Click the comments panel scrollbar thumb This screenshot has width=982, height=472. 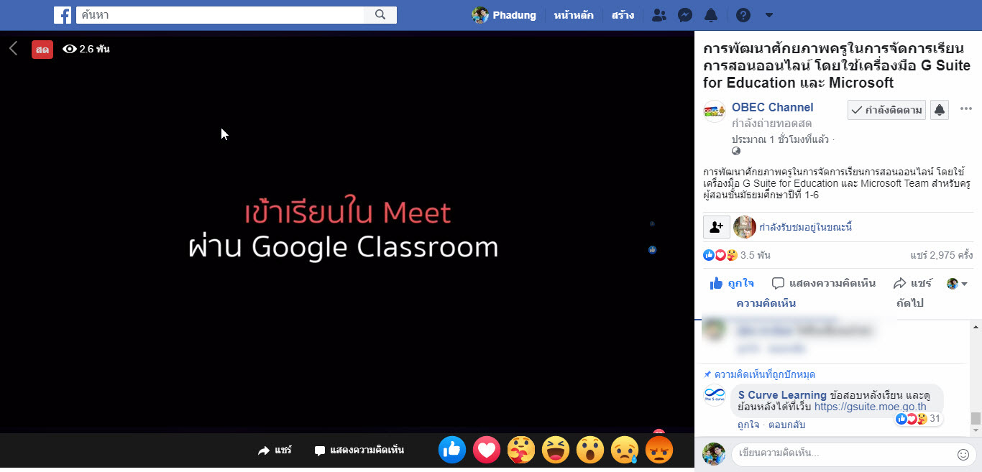click(x=976, y=419)
